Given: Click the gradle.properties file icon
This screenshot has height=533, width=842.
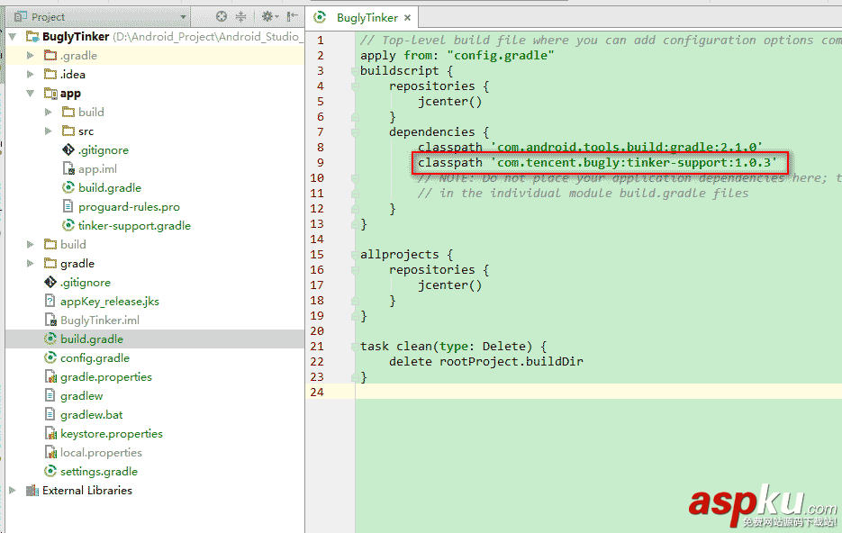Looking at the screenshot, I should [x=50, y=377].
